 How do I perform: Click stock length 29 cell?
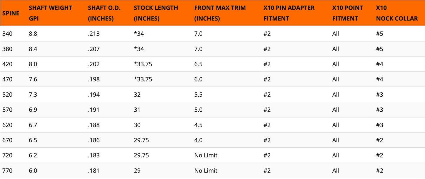137,171
